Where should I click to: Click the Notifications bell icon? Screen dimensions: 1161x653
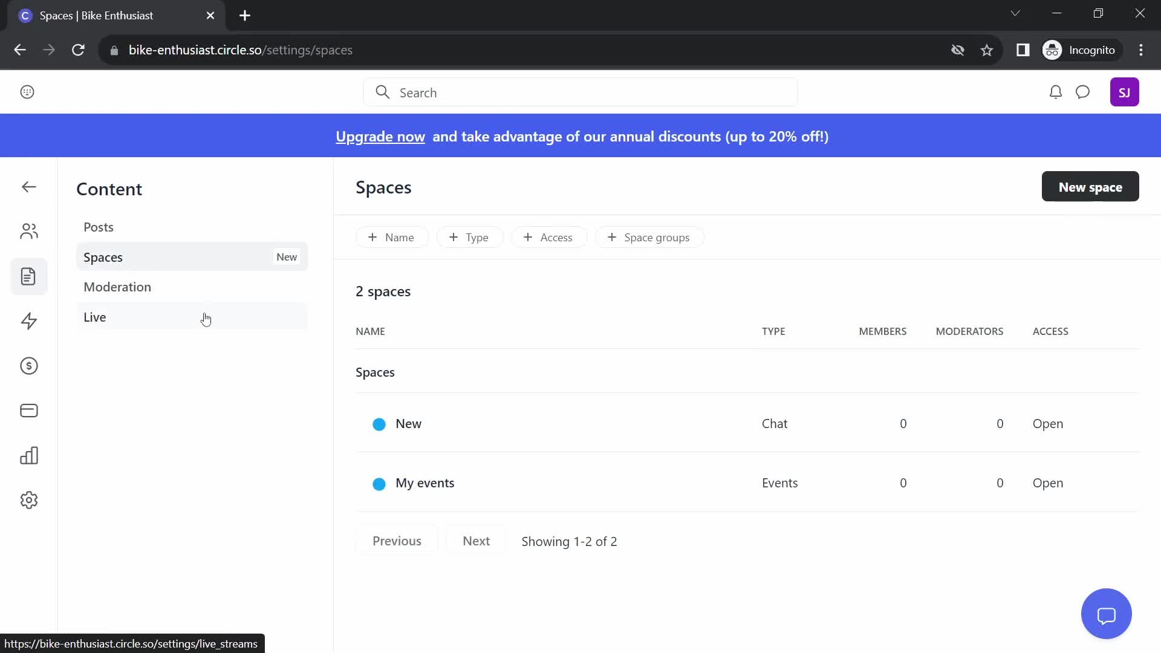click(1054, 92)
